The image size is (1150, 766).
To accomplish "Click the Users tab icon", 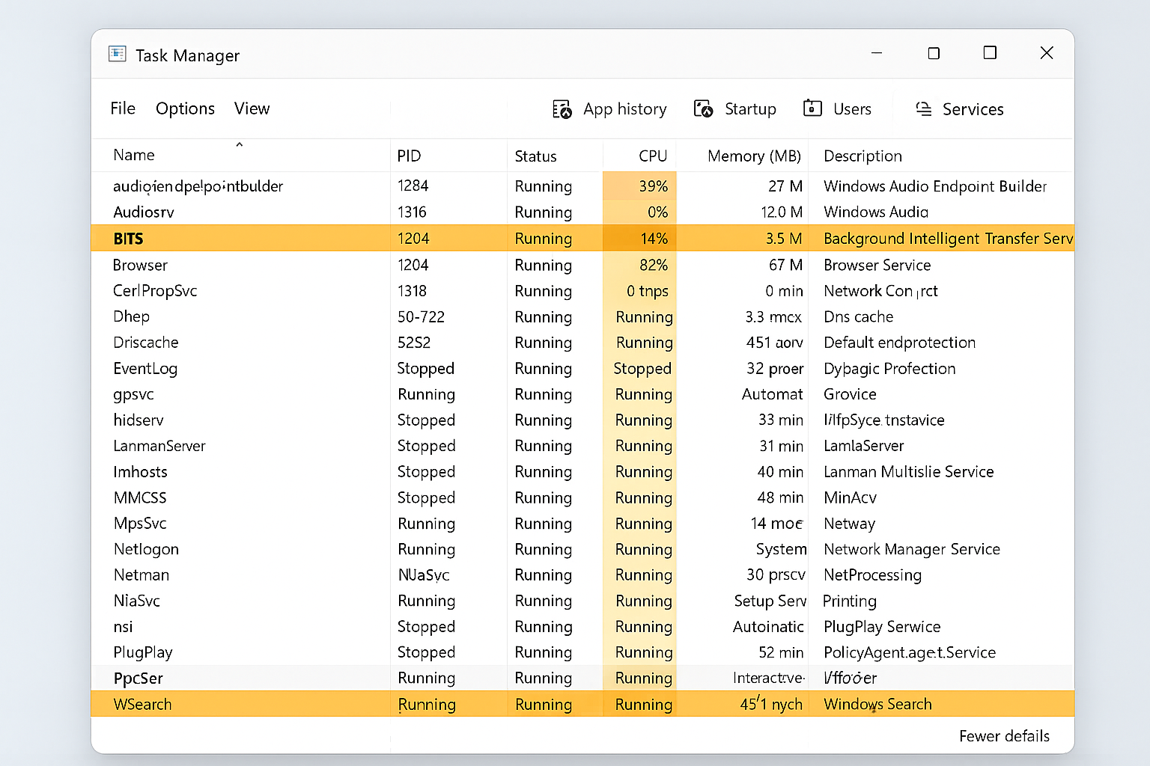I will pyautogui.click(x=812, y=108).
